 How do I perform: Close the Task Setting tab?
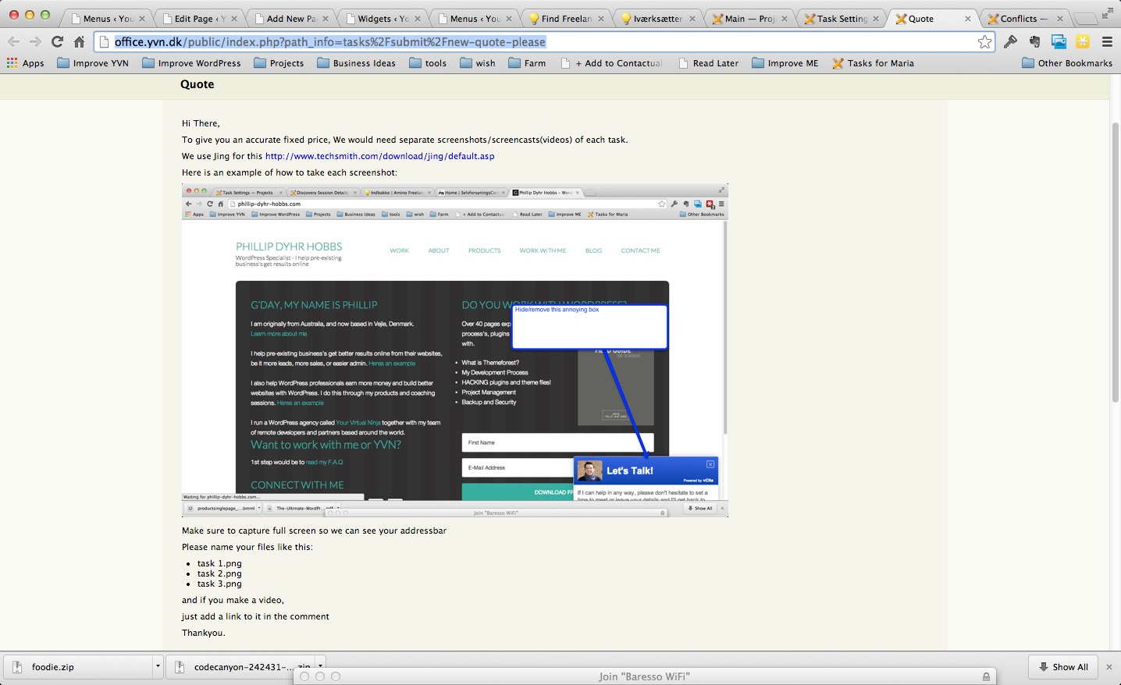point(876,19)
